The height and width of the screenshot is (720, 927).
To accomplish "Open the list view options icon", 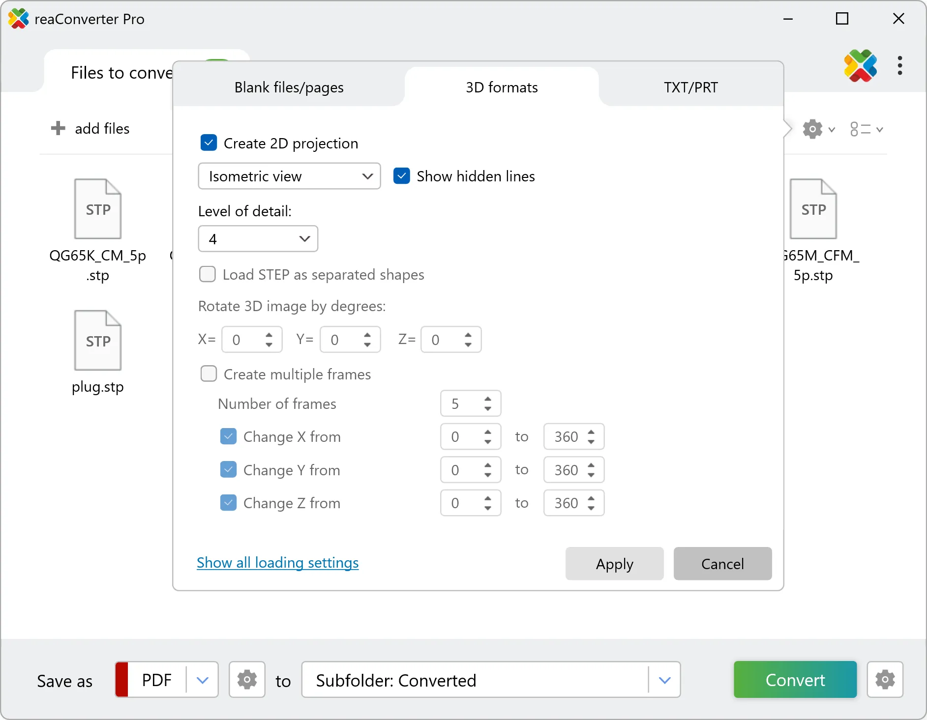I will click(861, 129).
